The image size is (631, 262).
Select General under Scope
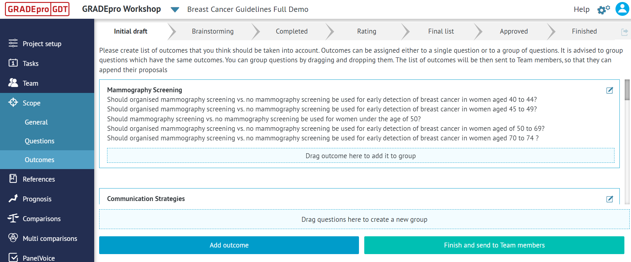click(x=36, y=122)
